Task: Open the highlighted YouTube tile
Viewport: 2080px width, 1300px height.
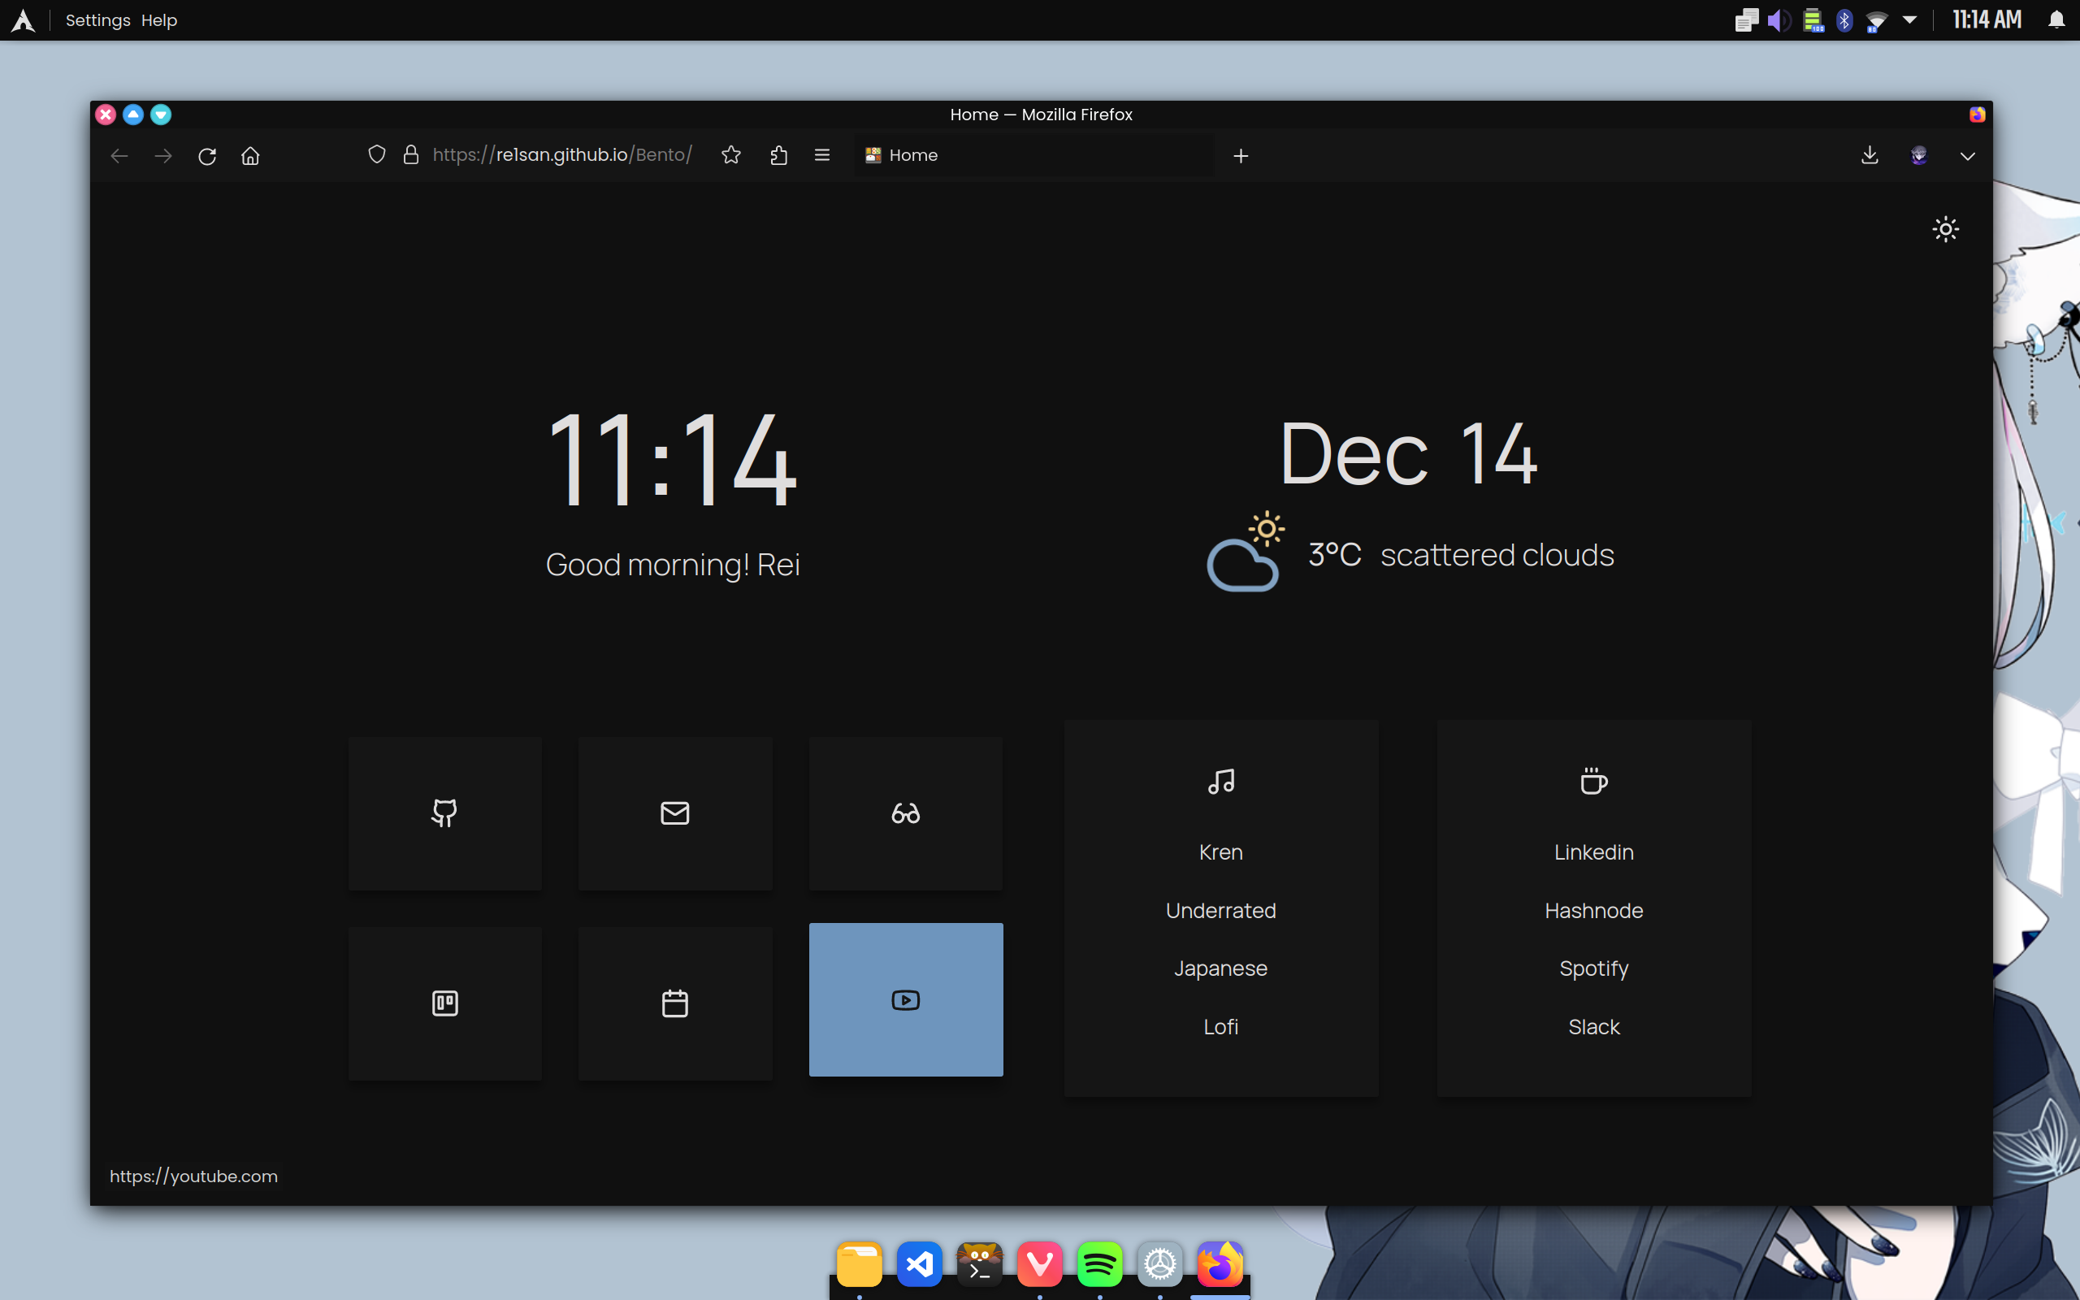Action: pyautogui.click(x=905, y=999)
